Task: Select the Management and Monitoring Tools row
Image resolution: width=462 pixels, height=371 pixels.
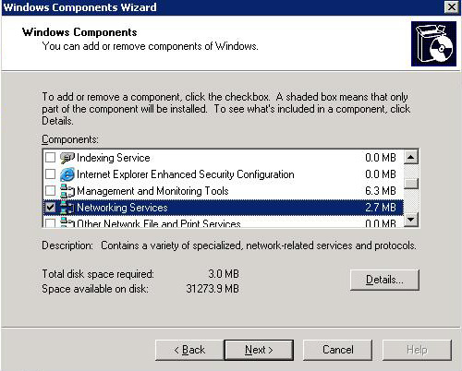Action: point(224,191)
